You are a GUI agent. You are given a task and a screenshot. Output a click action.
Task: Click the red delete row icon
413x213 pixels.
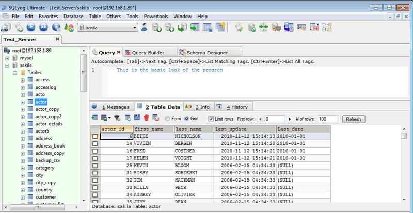pyautogui.click(x=147, y=119)
